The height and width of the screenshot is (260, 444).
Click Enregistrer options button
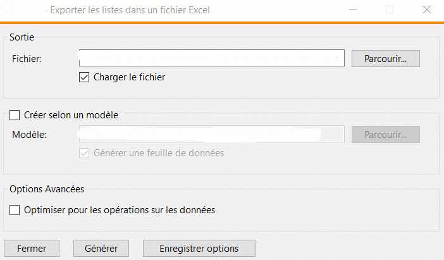[x=199, y=248]
